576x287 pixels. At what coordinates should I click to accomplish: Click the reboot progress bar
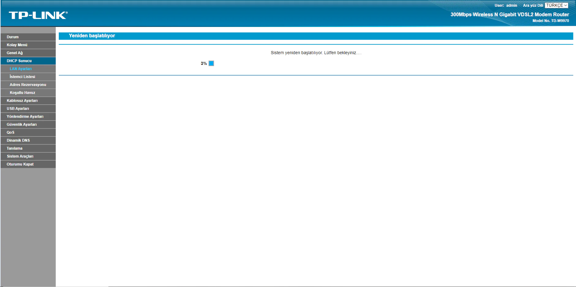tap(211, 63)
